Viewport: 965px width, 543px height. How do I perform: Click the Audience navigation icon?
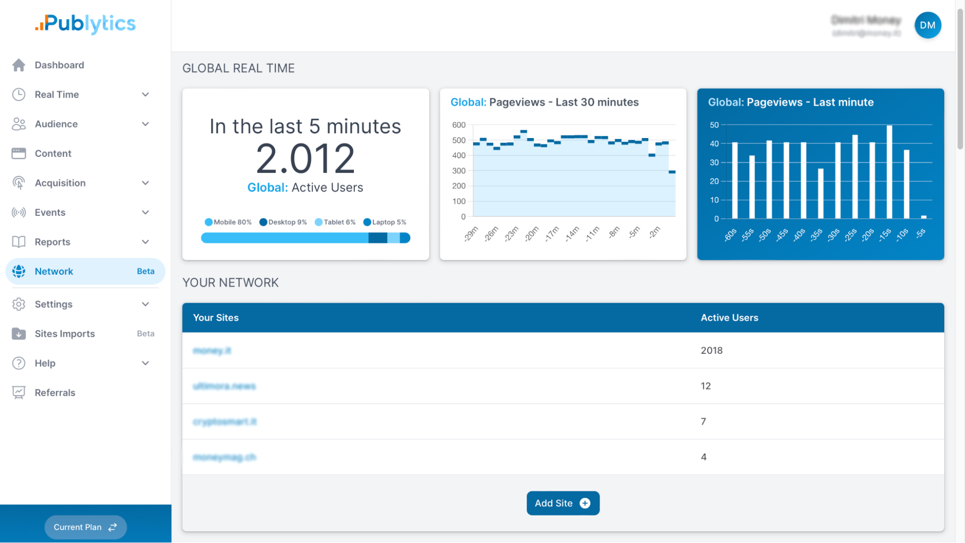pos(18,124)
